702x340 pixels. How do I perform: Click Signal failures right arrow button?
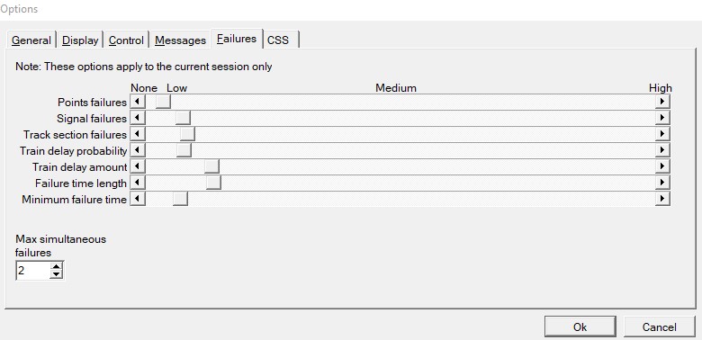[x=662, y=118]
